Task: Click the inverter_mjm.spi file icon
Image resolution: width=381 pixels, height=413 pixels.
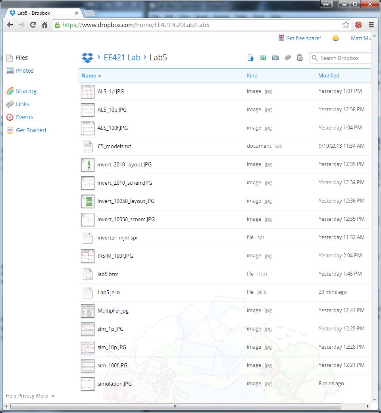Action: (x=88, y=237)
